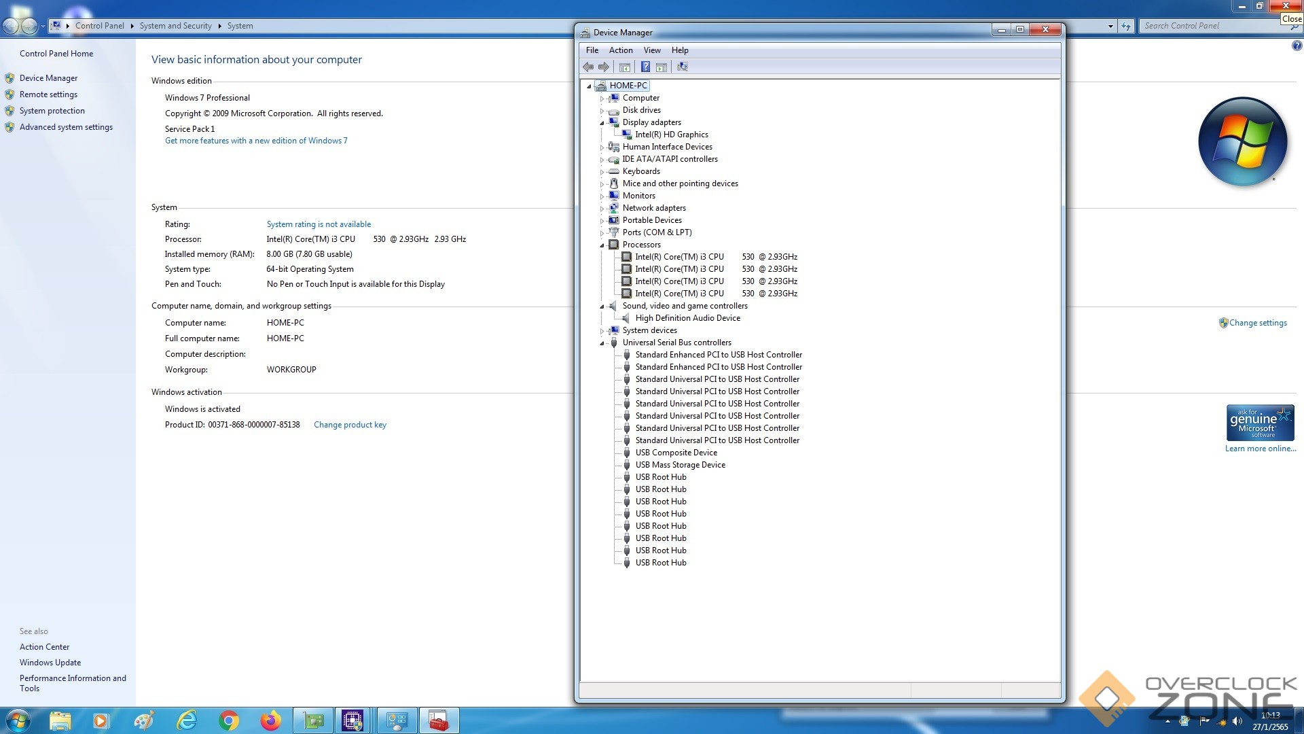Open Firefox from taskbar
The width and height of the screenshot is (1304, 734).
(271, 720)
